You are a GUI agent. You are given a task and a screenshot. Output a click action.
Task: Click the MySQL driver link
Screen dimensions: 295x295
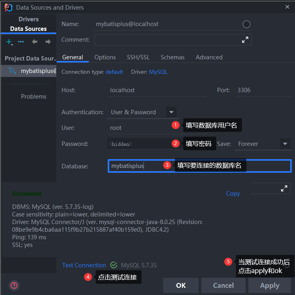tap(158, 72)
